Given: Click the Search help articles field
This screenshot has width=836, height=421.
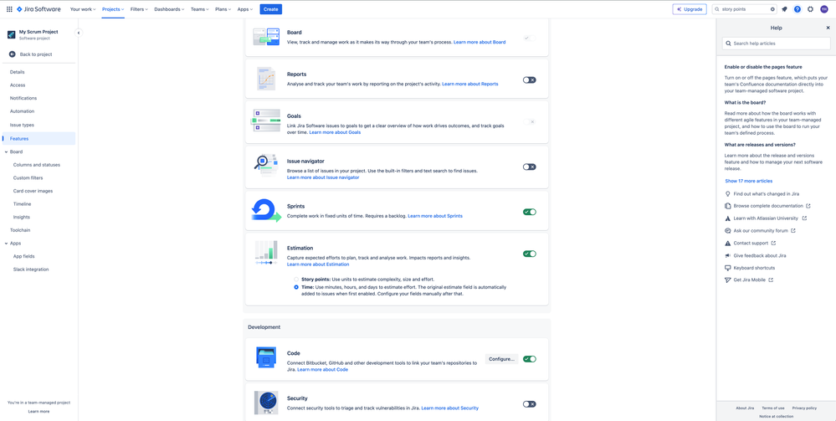Looking at the screenshot, I should click(776, 44).
